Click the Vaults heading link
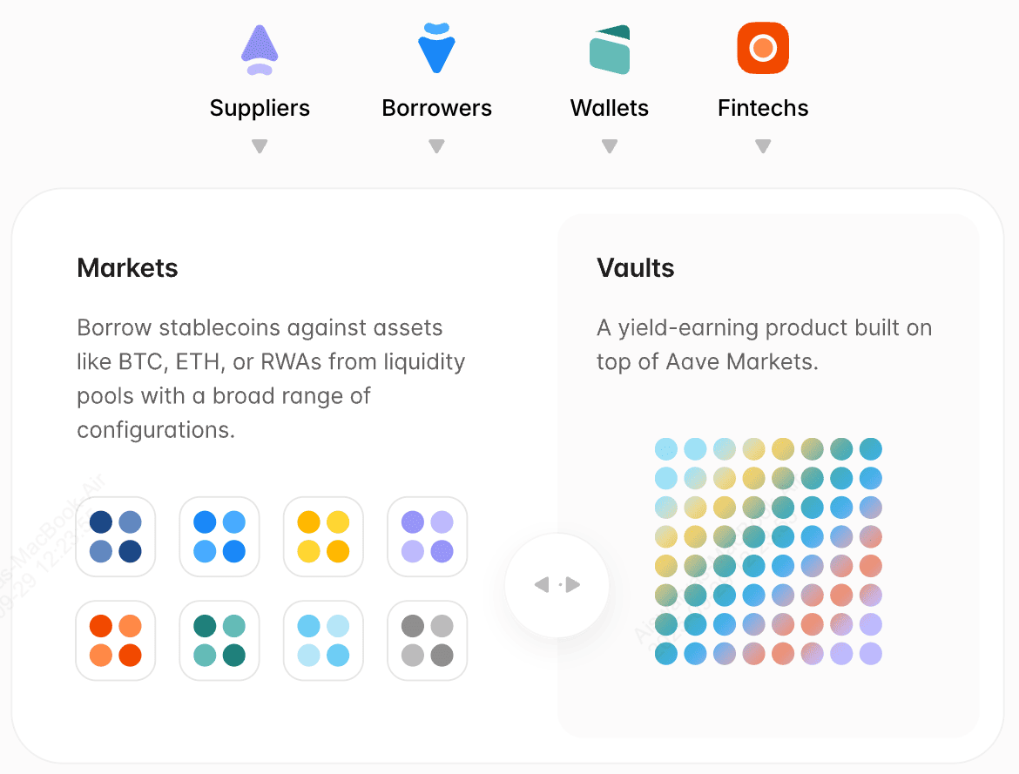Screen dimensions: 1019x774 point(635,268)
